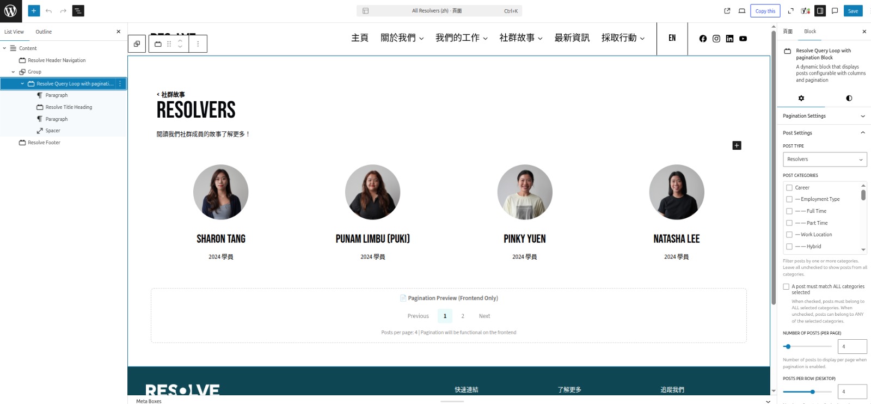The height and width of the screenshot is (404, 871).
Task: Check the Full Time category
Action: point(789,211)
